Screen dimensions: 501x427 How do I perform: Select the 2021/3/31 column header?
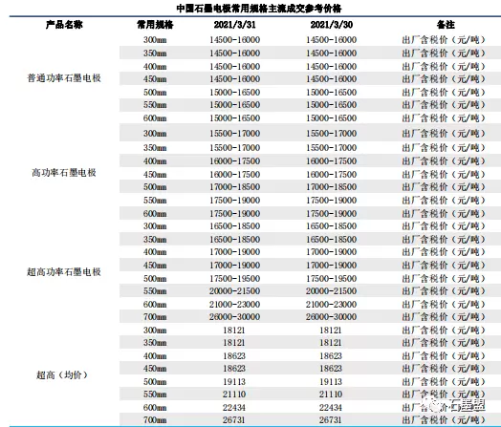coord(235,25)
